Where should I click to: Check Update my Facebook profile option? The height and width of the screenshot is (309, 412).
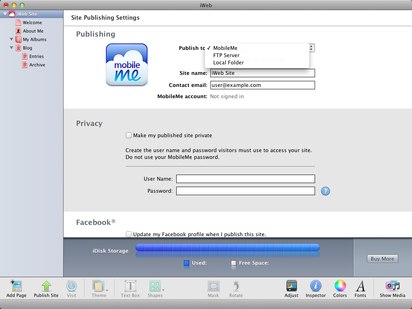[x=128, y=234]
